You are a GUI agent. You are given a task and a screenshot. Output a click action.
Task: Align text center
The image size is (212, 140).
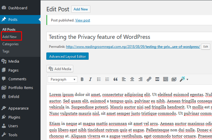(132, 79)
